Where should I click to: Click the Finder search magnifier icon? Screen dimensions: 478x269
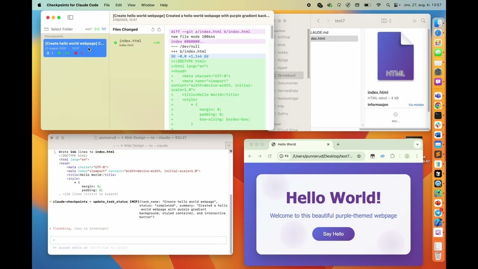(x=423, y=21)
